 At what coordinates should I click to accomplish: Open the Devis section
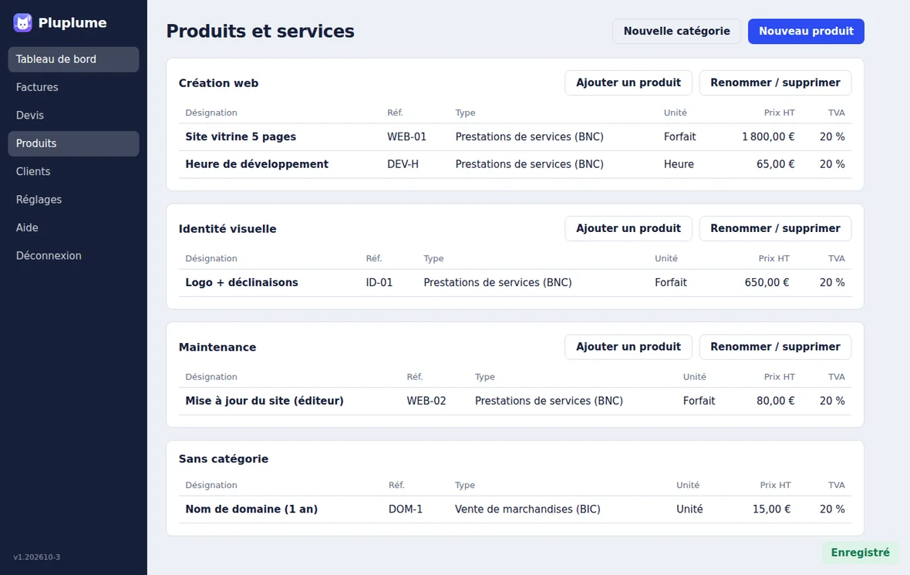point(74,115)
